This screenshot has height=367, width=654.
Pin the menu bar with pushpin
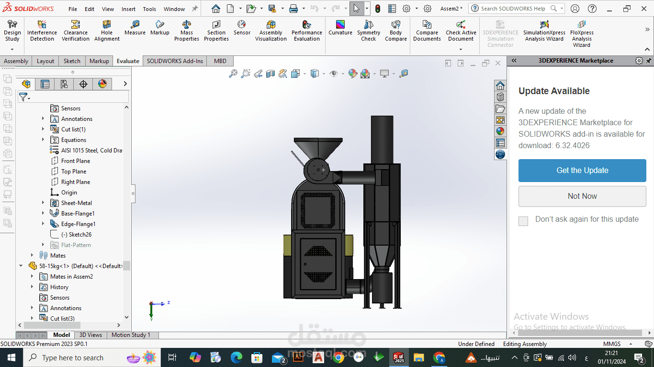click(x=195, y=9)
